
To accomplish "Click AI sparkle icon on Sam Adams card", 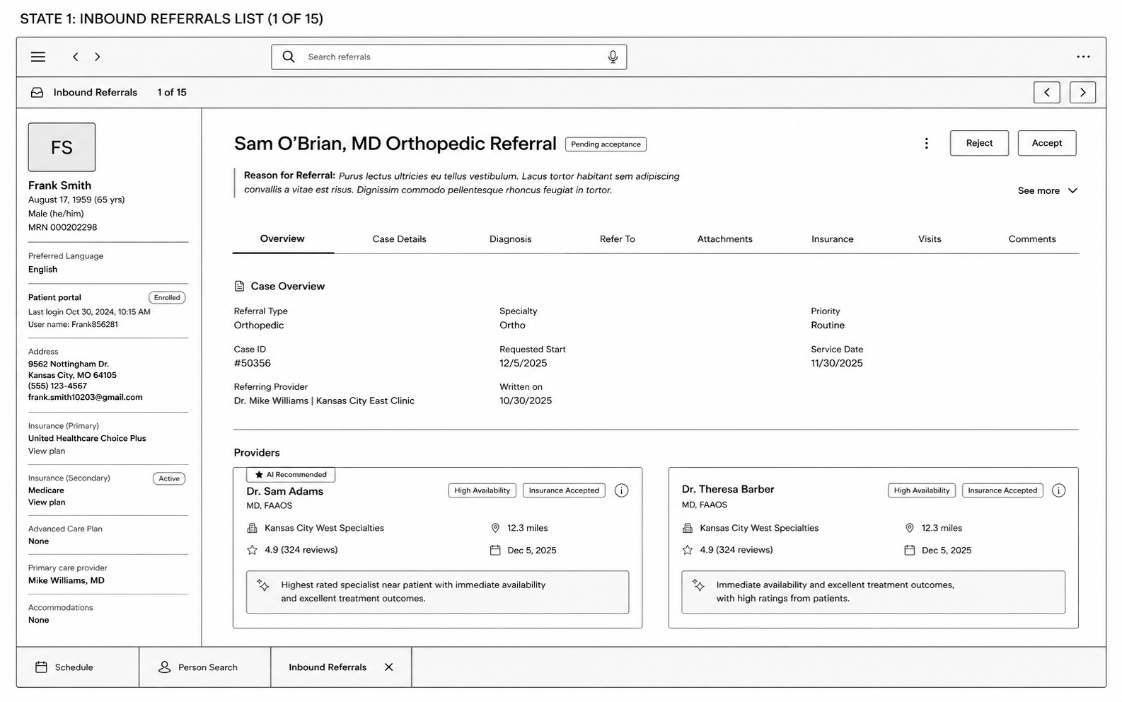I will [263, 585].
